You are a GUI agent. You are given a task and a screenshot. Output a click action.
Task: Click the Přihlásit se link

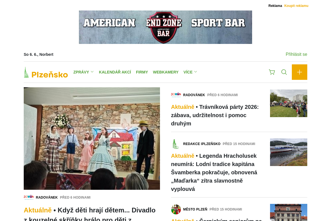297,54
